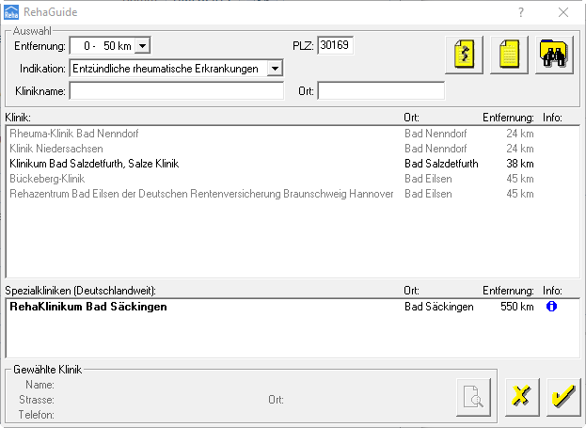Close the RehaGuide window
586x428 pixels.
[x=563, y=12]
